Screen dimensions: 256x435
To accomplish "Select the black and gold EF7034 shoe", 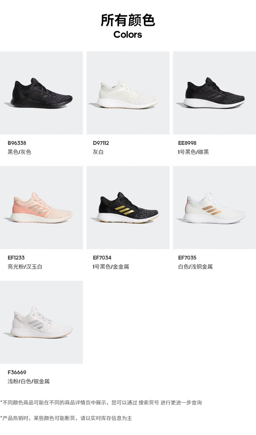I will pos(128,208).
